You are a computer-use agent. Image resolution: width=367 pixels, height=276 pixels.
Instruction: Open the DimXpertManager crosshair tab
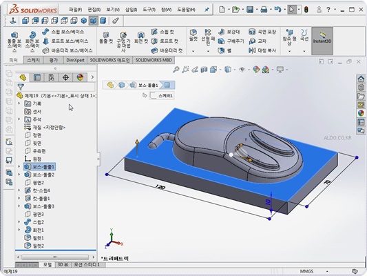[x=65, y=77]
